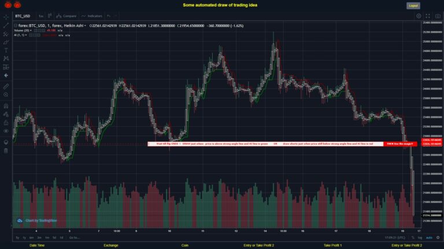Expand the Volume (20) indicator dropdown
This screenshot has height=249, width=444.
pos(31,31)
